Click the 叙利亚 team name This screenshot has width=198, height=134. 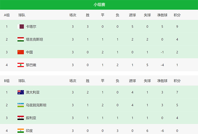[x=31, y=118]
